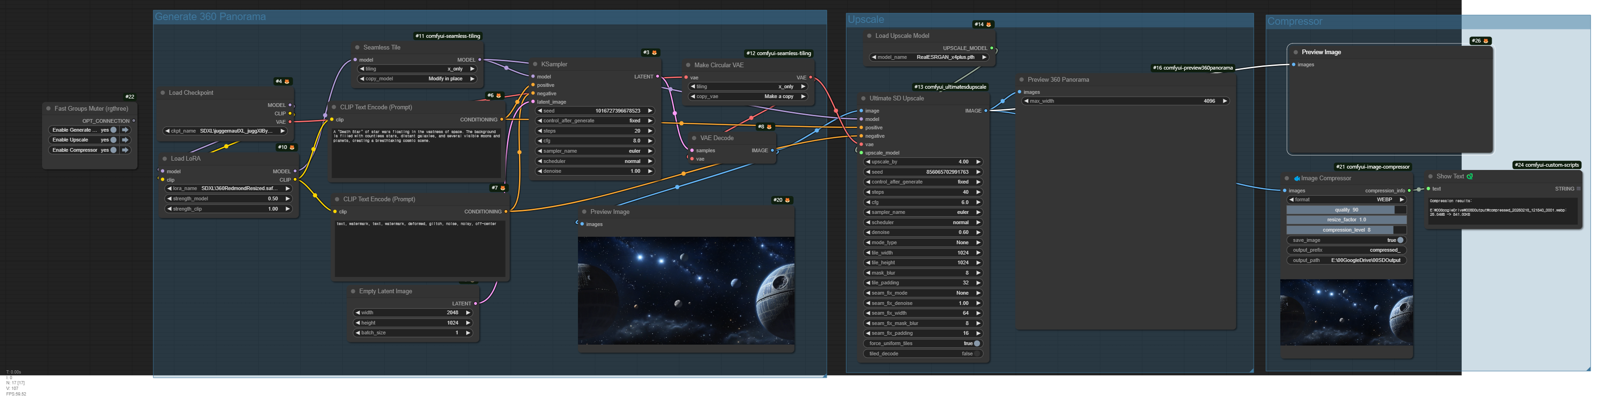Click the collapse dot on Preview 360 Panorama

[1022, 80]
